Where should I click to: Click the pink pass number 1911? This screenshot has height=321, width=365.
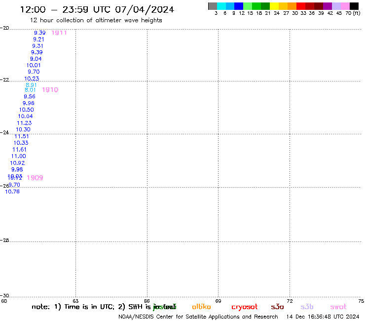[x=59, y=33]
